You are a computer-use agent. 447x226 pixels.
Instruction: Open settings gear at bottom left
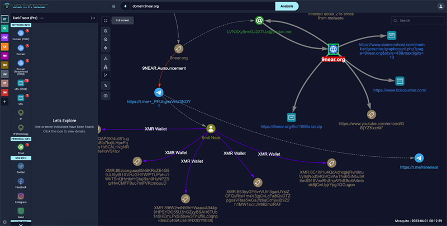tap(5, 222)
